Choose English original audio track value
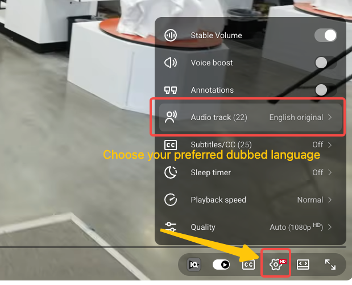This screenshot has width=352, height=285. 296,117
